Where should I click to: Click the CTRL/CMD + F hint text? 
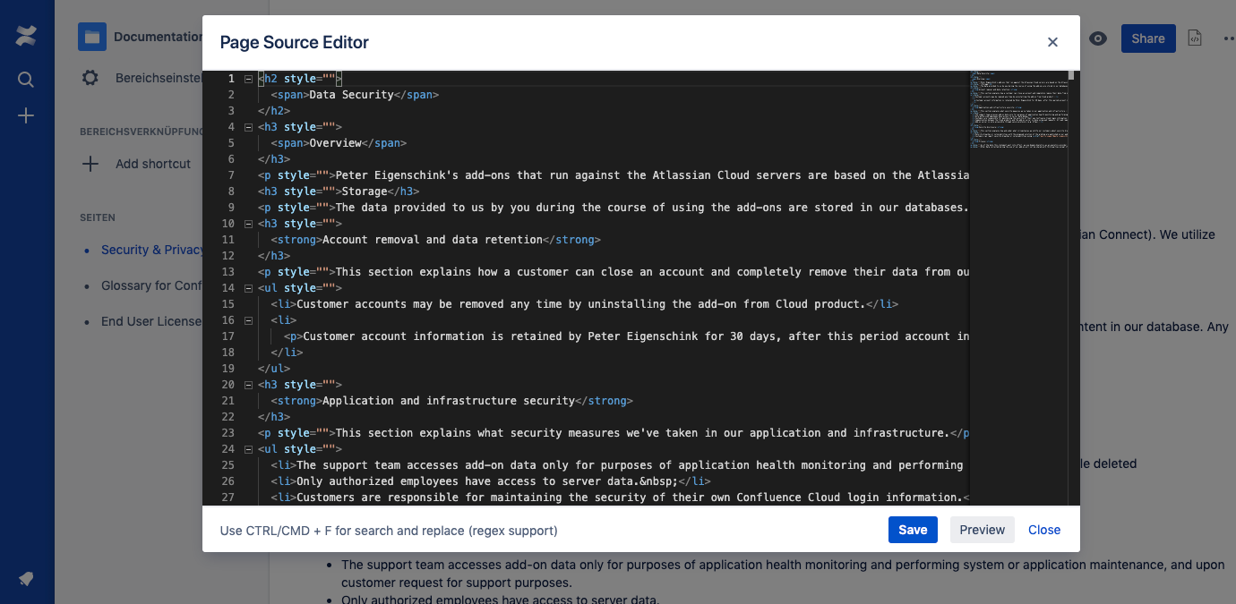coord(389,531)
